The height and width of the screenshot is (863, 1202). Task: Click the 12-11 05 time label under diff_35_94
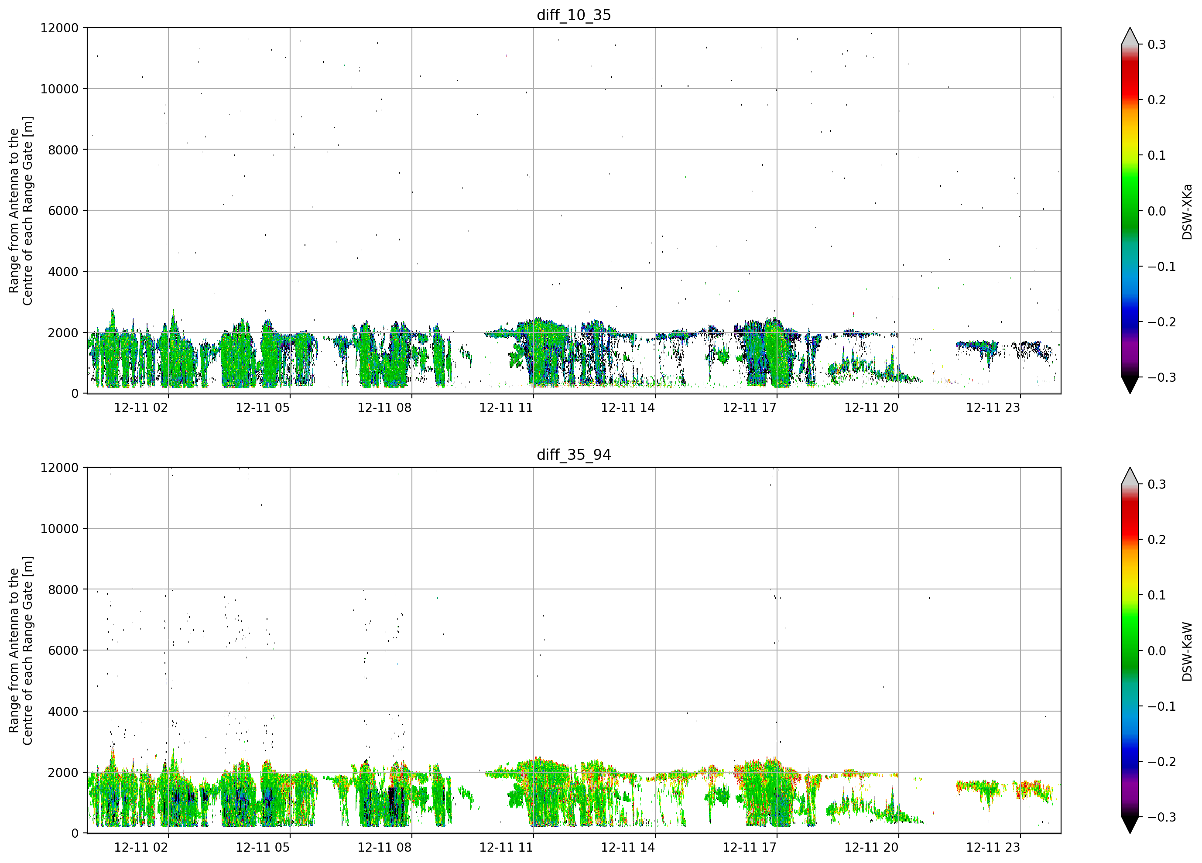(263, 848)
